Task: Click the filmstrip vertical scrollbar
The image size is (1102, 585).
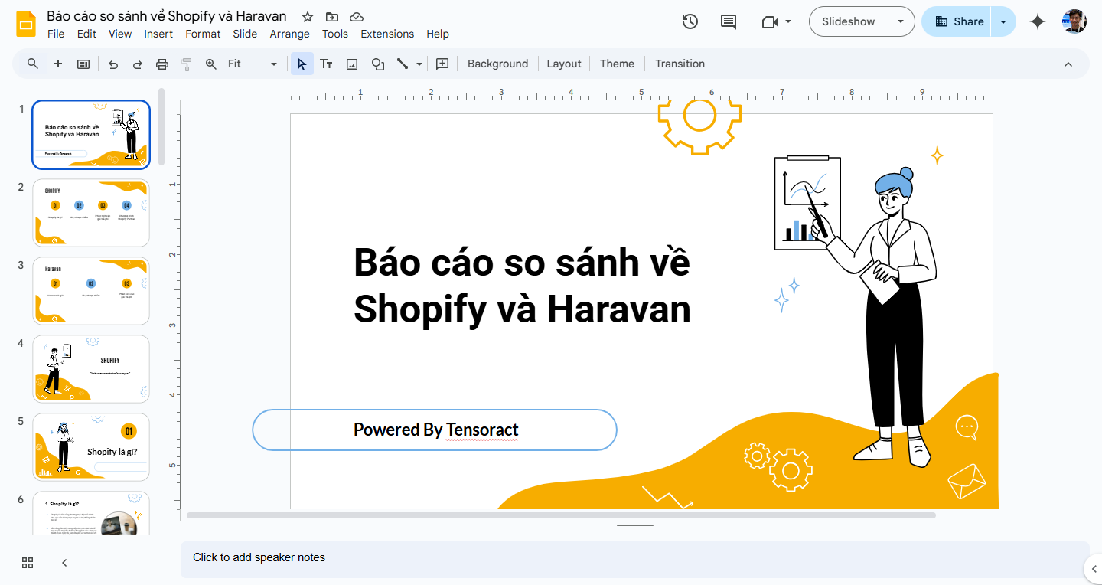Action: pyautogui.click(x=161, y=126)
